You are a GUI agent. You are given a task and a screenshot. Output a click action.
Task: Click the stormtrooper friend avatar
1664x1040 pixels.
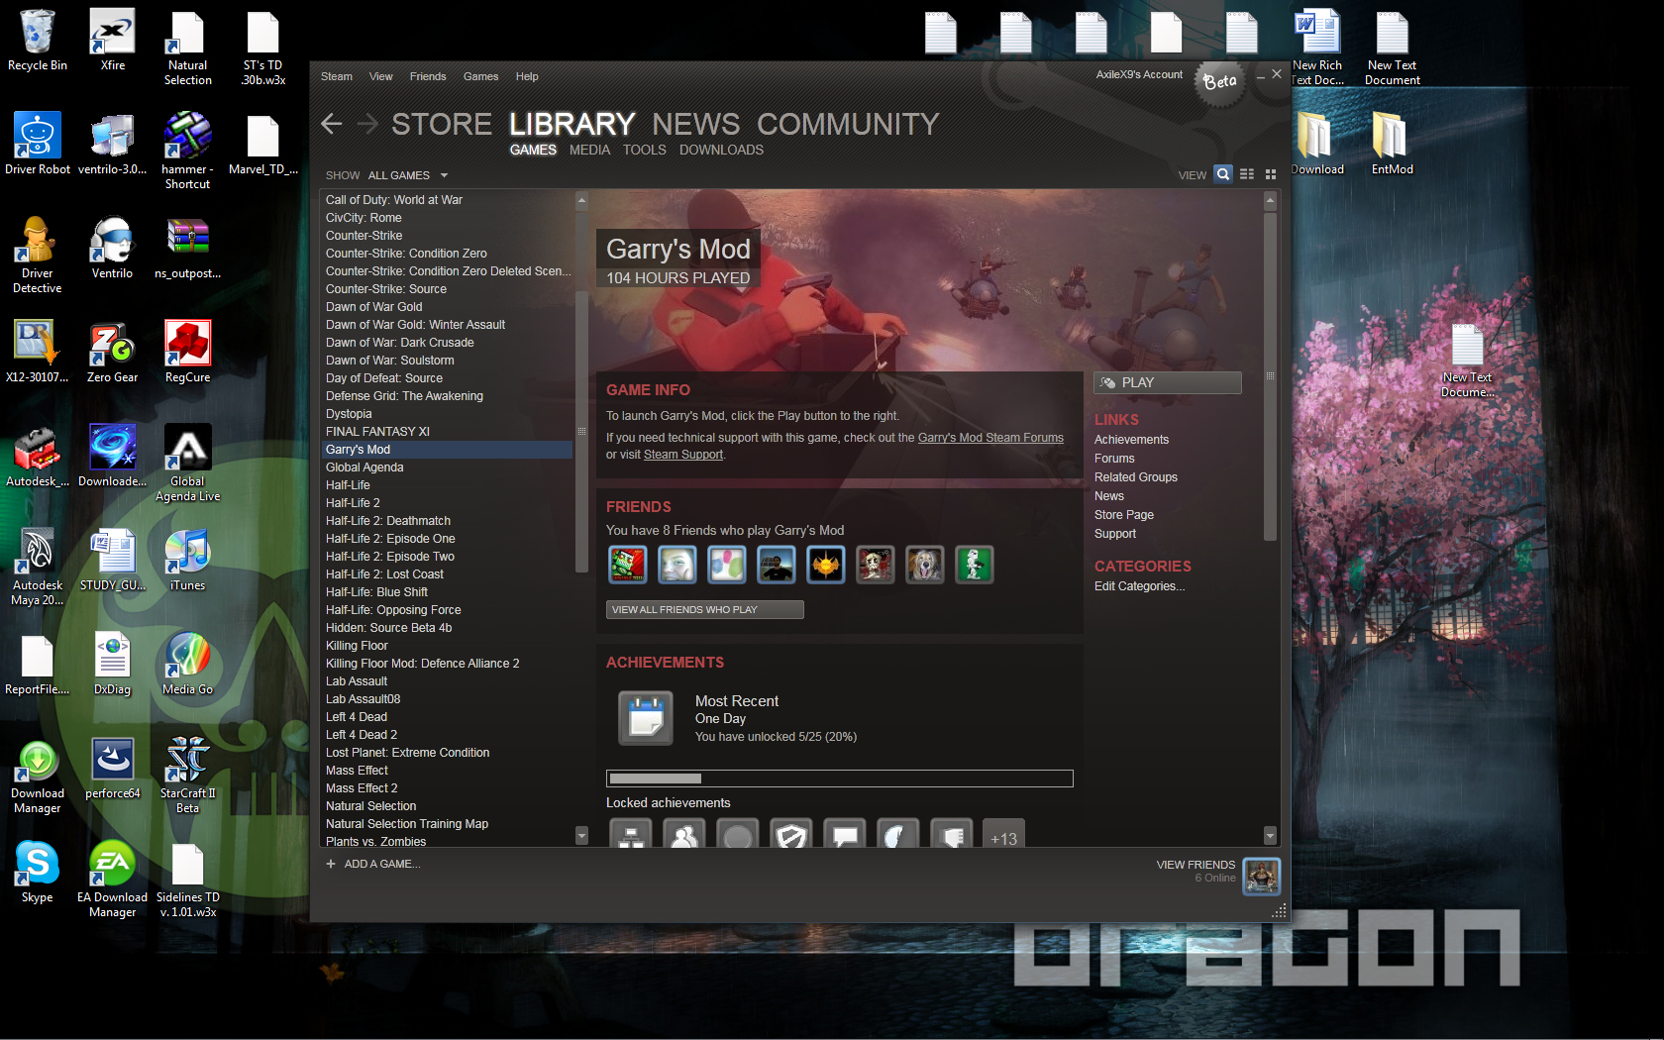pyautogui.click(x=974, y=565)
